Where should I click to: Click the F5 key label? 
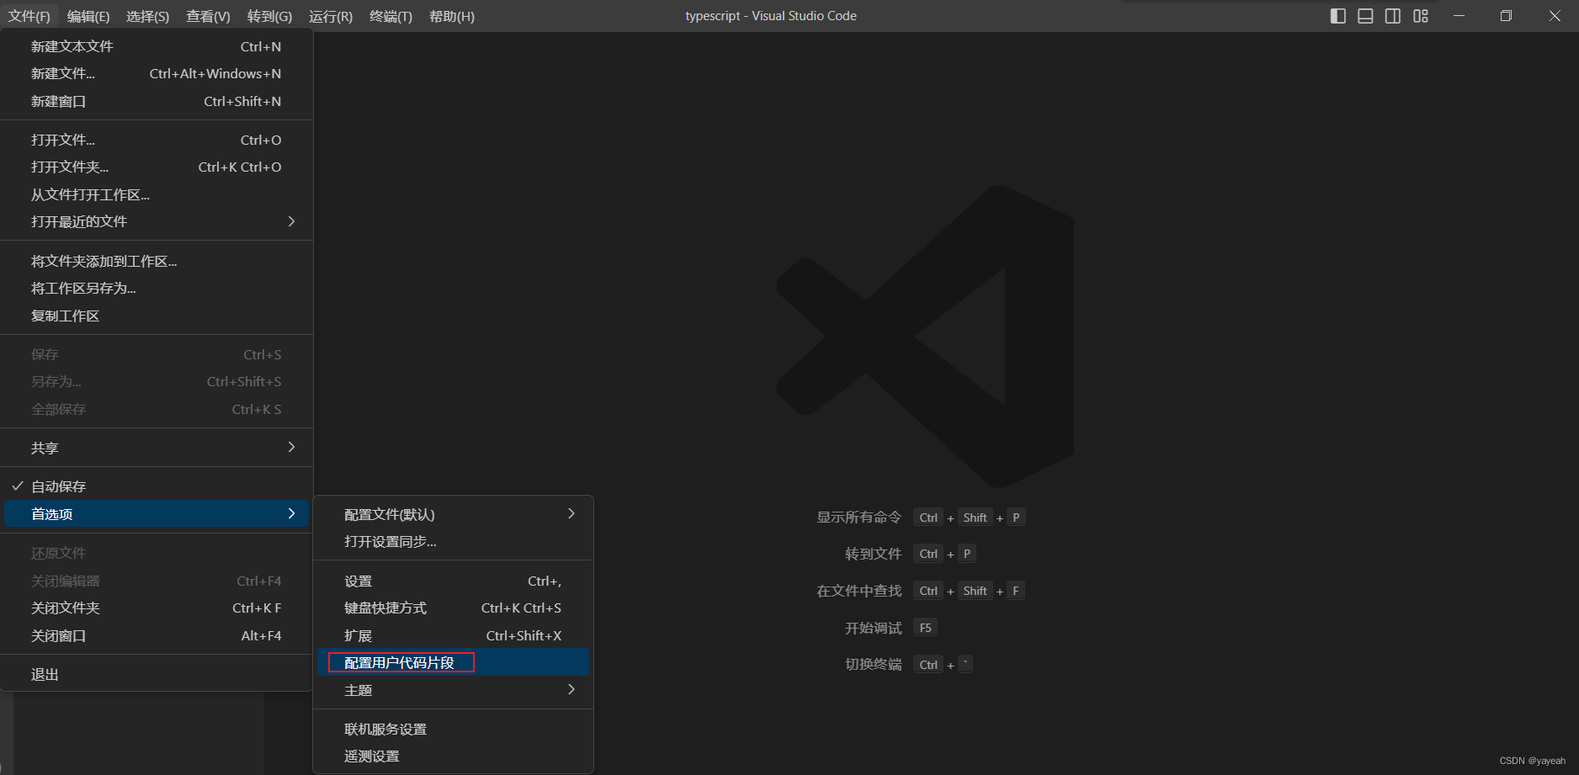[x=925, y=628]
